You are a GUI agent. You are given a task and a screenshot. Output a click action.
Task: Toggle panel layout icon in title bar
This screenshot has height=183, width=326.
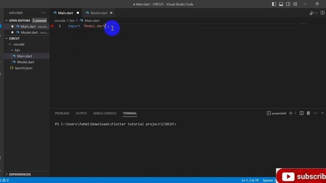coord(281,4)
